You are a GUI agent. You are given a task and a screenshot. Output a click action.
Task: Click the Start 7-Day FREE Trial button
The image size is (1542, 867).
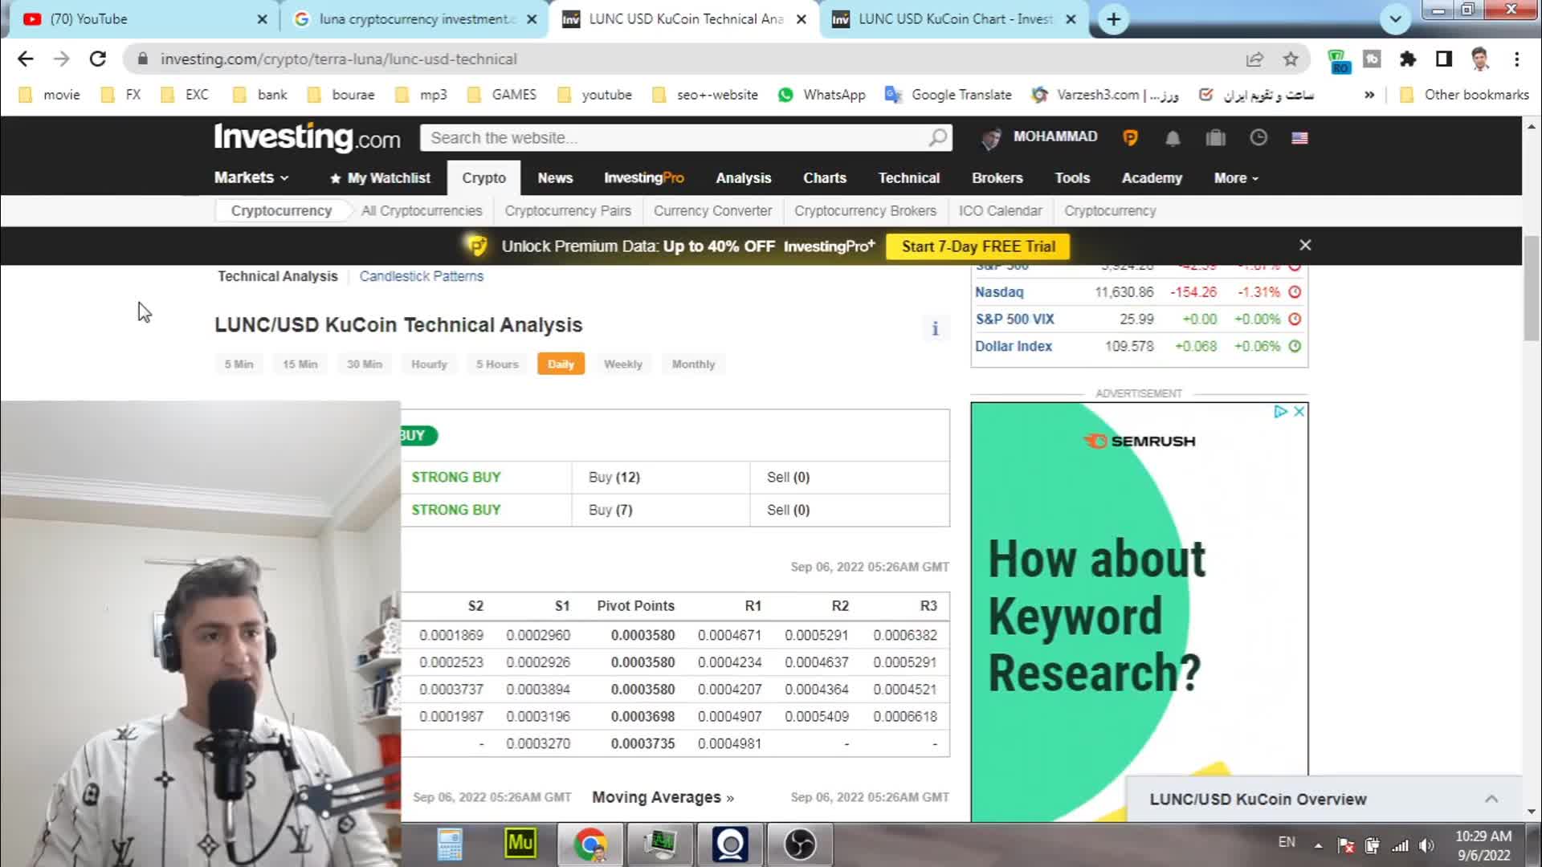point(977,246)
